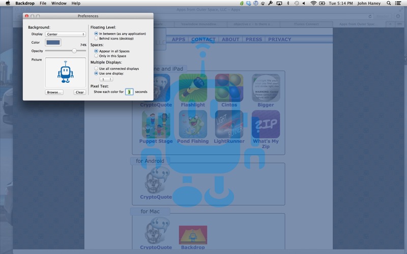Open the key icon in menu bar
The image size is (407, 254).
point(271,3)
